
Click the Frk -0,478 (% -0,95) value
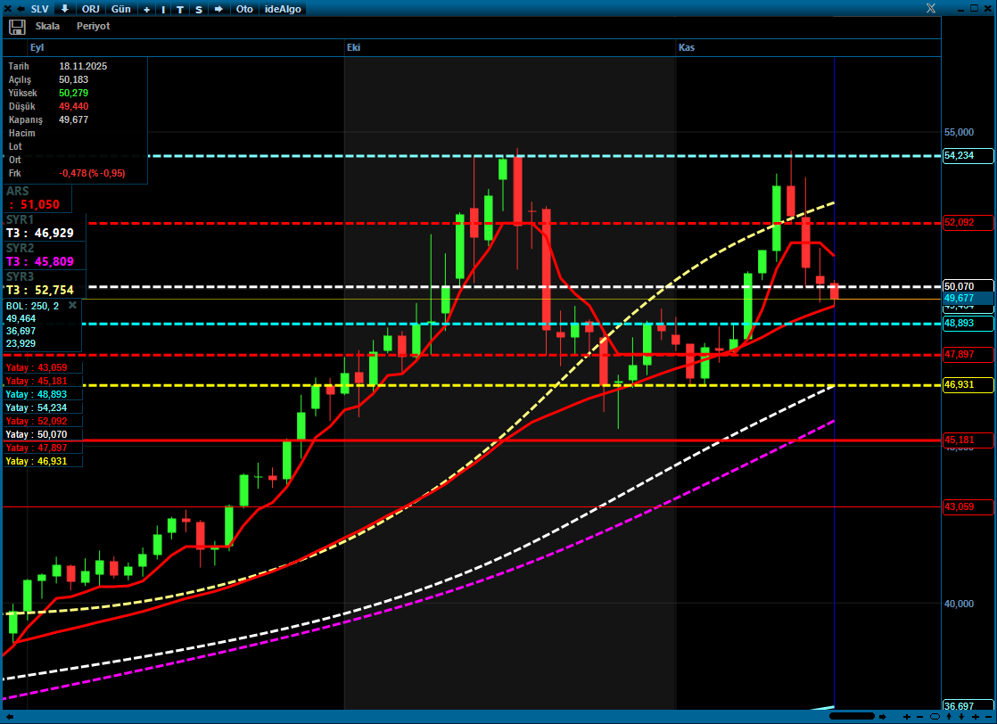click(92, 173)
